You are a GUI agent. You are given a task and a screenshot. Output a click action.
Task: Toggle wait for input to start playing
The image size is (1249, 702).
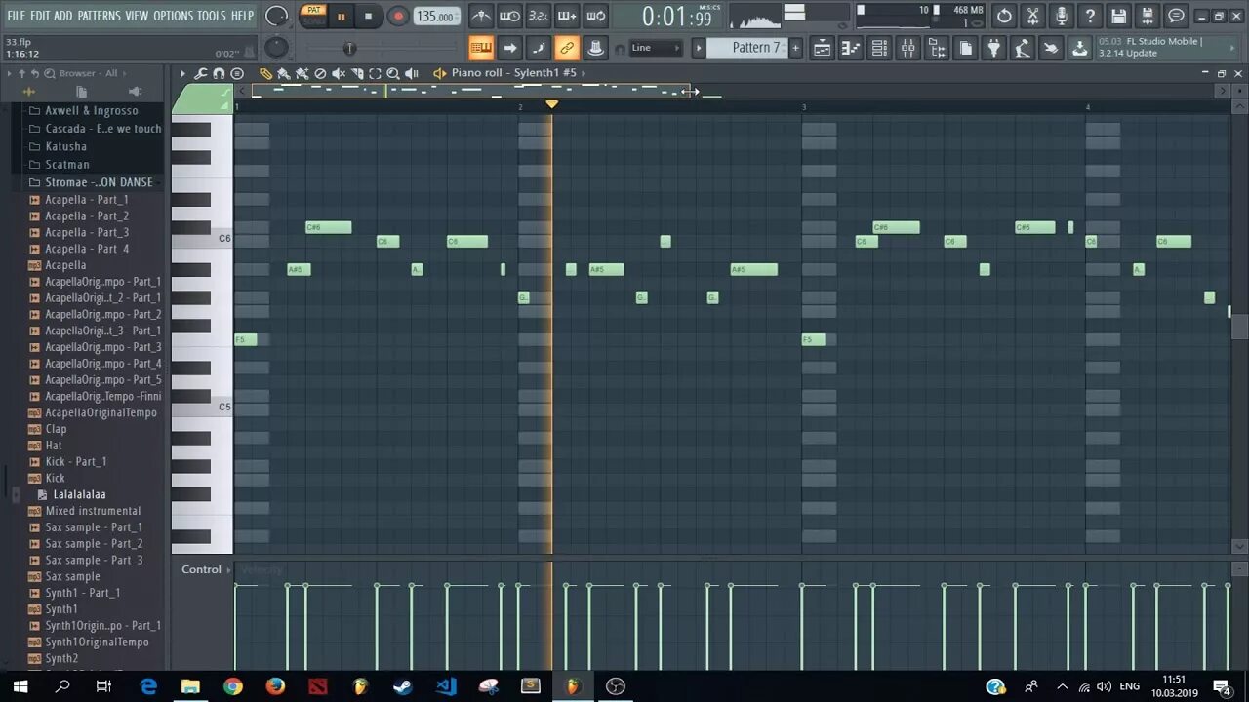(509, 16)
